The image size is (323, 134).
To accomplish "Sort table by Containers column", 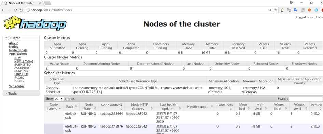I will point(225,107).
